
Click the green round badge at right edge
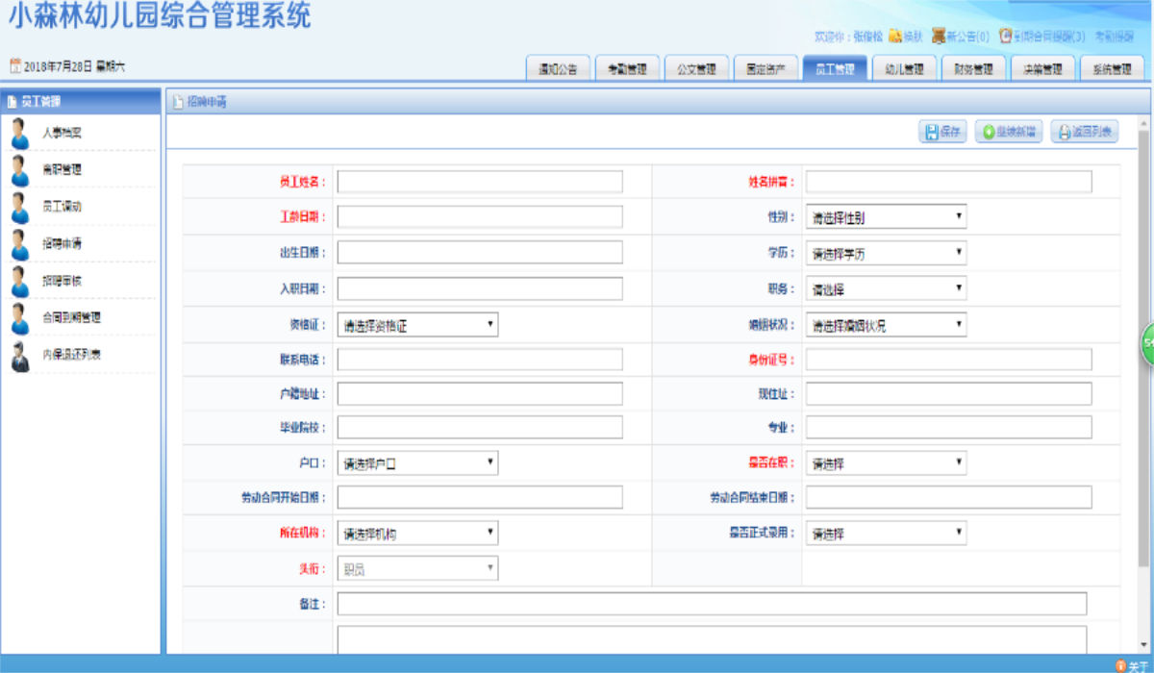(1147, 344)
